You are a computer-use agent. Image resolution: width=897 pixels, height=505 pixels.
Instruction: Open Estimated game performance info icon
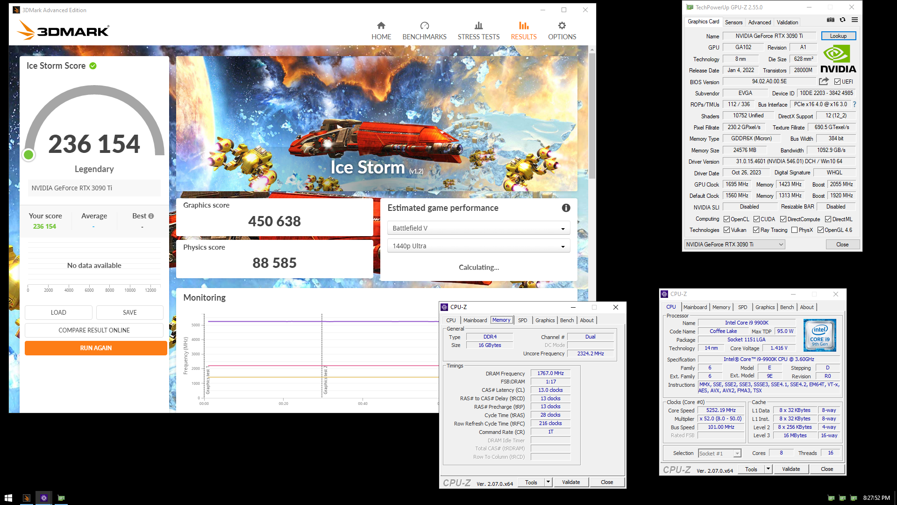(566, 208)
